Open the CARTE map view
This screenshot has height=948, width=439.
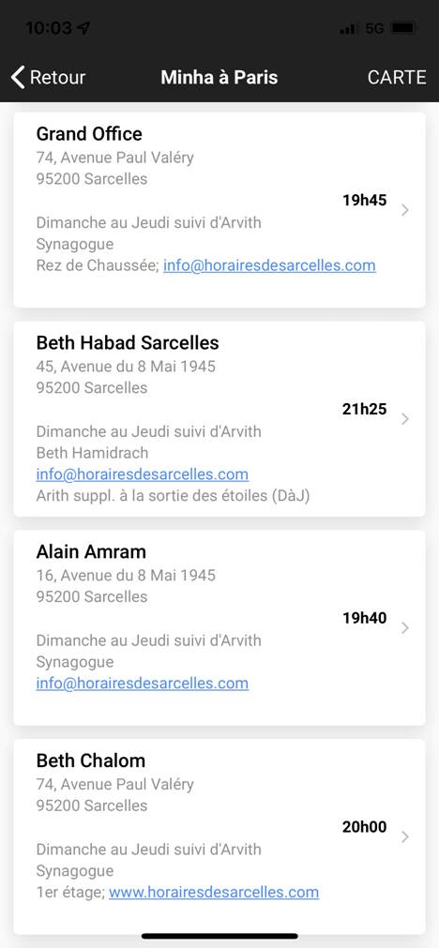pos(397,78)
